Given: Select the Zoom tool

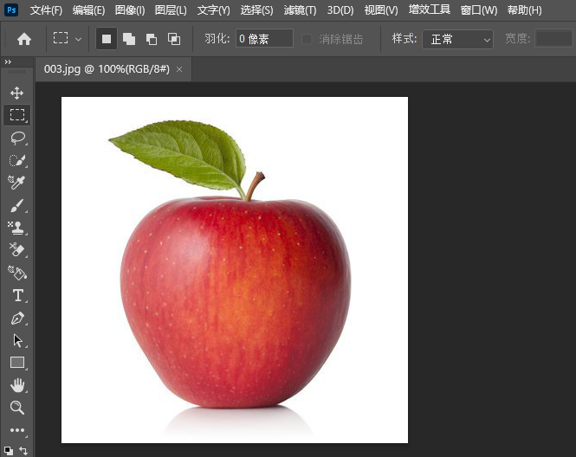Looking at the screenshot, I should coord(17,408).
